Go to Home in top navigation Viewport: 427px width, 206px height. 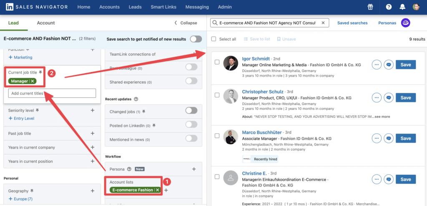[x=83, y=7]
